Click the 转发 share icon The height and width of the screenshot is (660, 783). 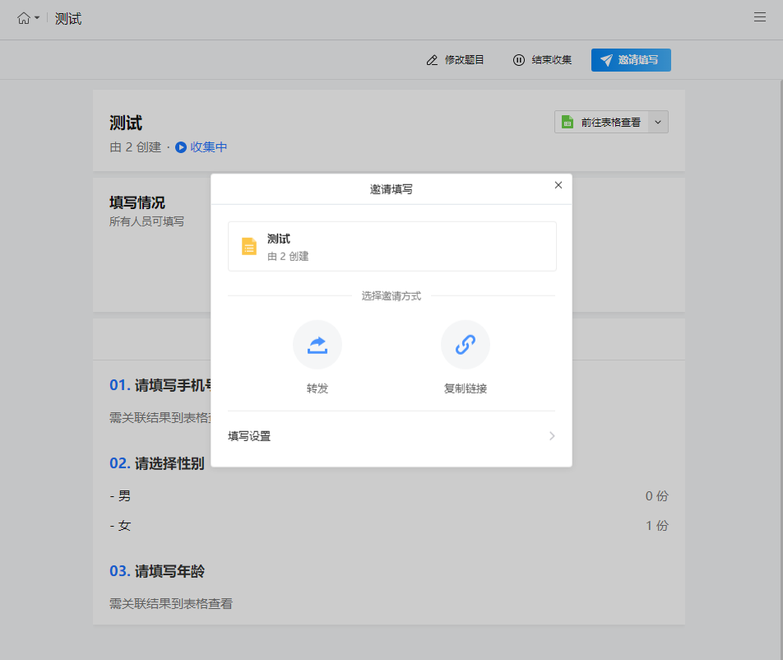click(x=317, y=345)
